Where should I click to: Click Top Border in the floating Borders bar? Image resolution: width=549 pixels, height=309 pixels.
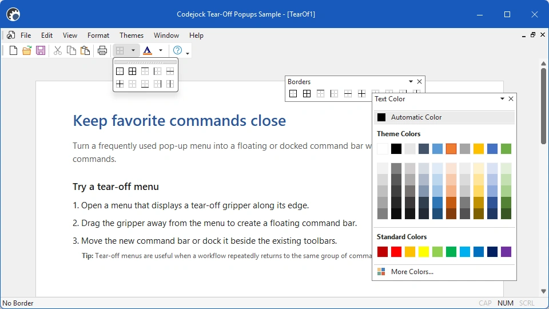click(320, 93)
